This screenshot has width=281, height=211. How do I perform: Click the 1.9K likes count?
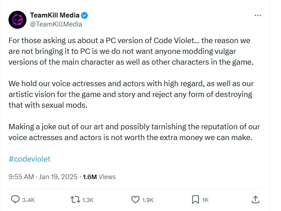(148, 199)
